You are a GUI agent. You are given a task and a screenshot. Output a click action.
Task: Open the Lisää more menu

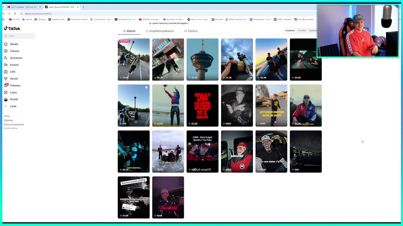click(x=10, y=106)
